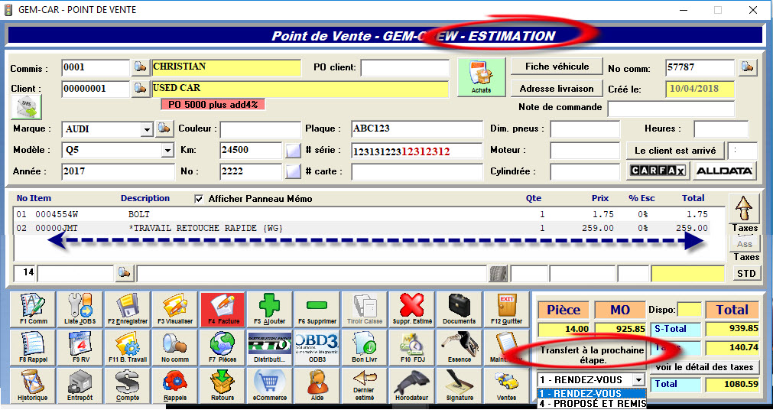Open F7 Pièces parts lookup
This screenshot has width=773, height=413.
tap(222, 347)
